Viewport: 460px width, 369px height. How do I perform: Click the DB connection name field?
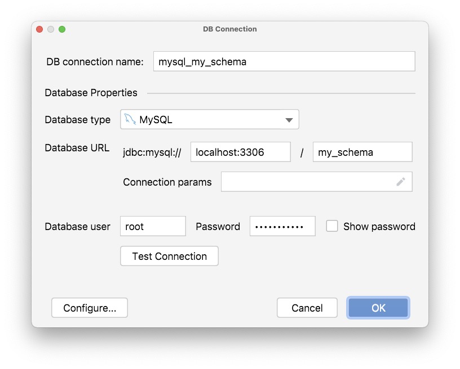pos(284,61)
